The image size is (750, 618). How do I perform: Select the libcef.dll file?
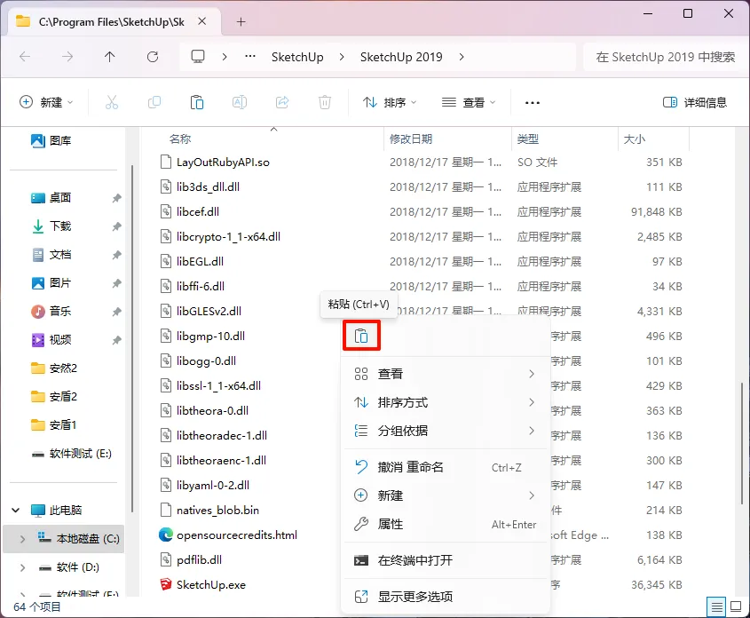point(198,211)
